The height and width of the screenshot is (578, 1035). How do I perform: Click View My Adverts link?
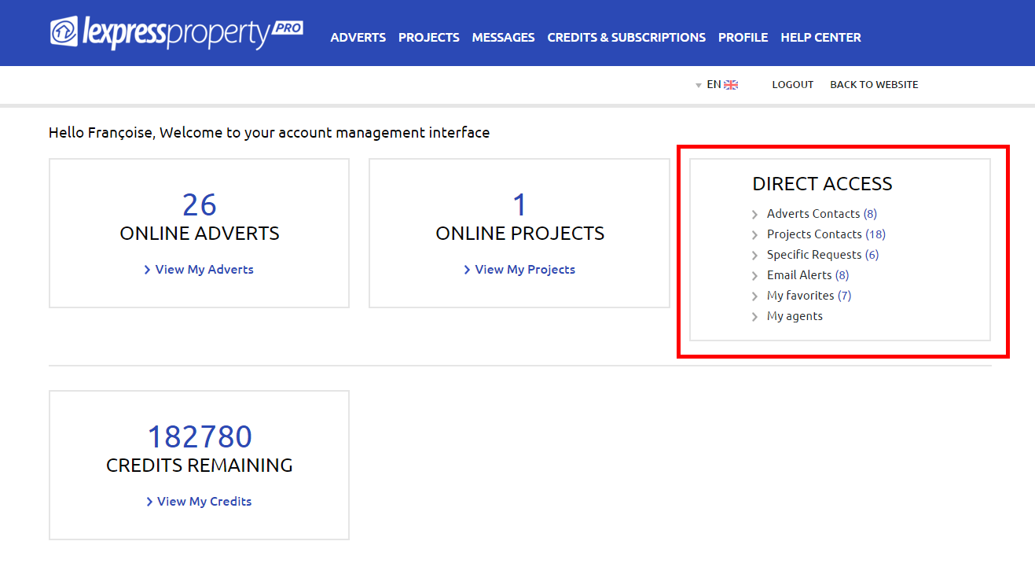click(204, 270)
